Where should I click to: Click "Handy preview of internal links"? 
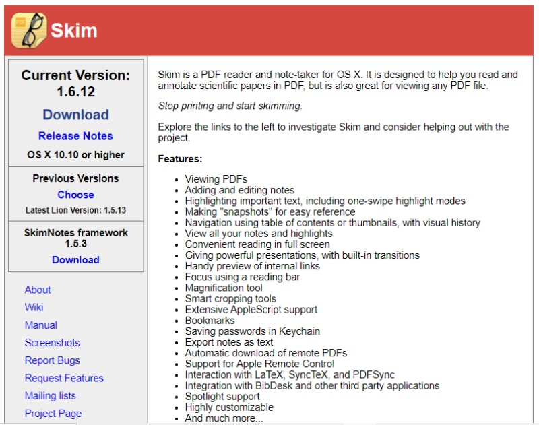coord(252,266)
